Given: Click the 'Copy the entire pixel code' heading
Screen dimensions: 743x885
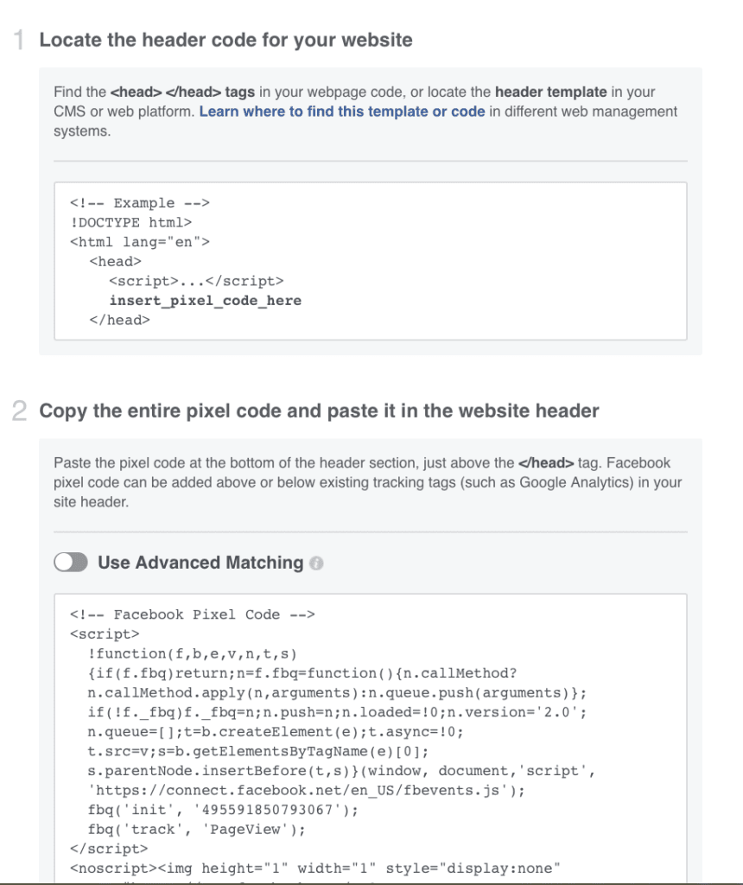Looking at the screenshot, I should [319, 411].
